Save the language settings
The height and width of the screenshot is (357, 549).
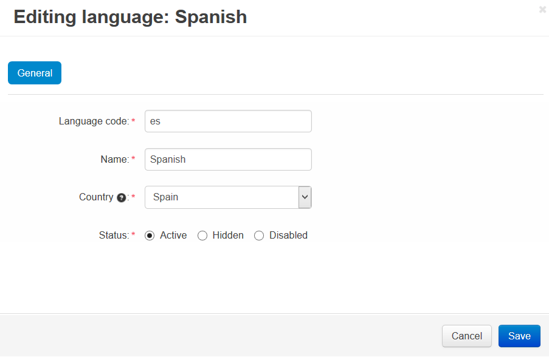click(519, 336)
